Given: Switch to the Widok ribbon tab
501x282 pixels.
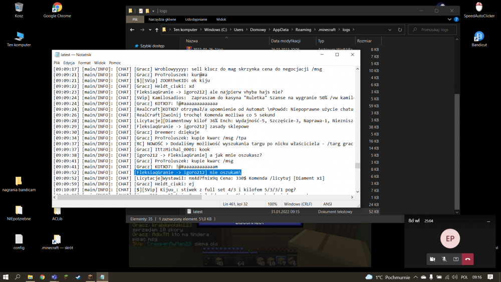Looking at the screenshot, I should [221, 19].
